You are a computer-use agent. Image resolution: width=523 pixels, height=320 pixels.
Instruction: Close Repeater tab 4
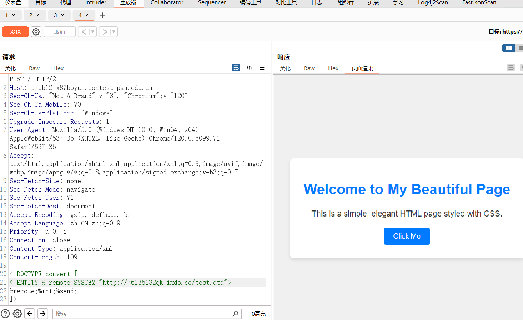coord(87,15)
